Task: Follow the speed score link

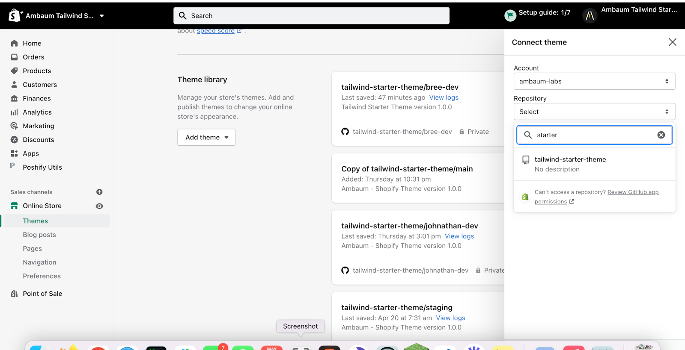Action: click(216, 31)
